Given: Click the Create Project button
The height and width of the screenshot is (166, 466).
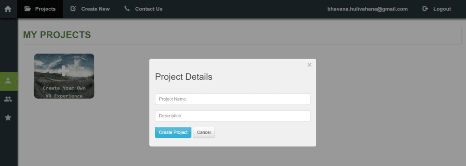Looking at the screenshot, I should point(173,132).
